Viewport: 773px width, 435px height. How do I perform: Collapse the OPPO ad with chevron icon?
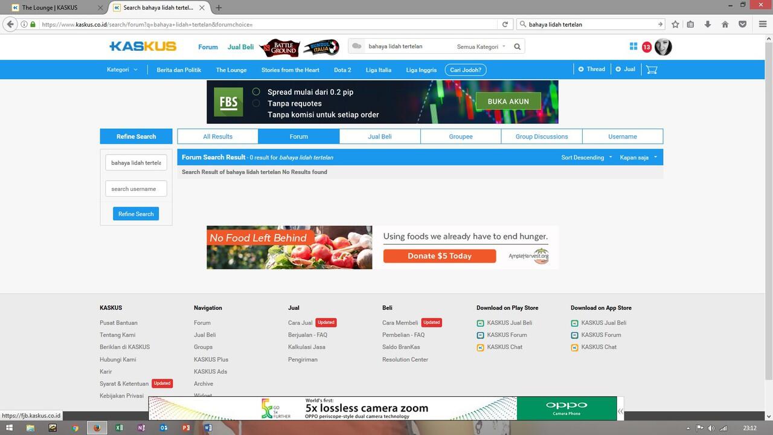click(620, 411)
